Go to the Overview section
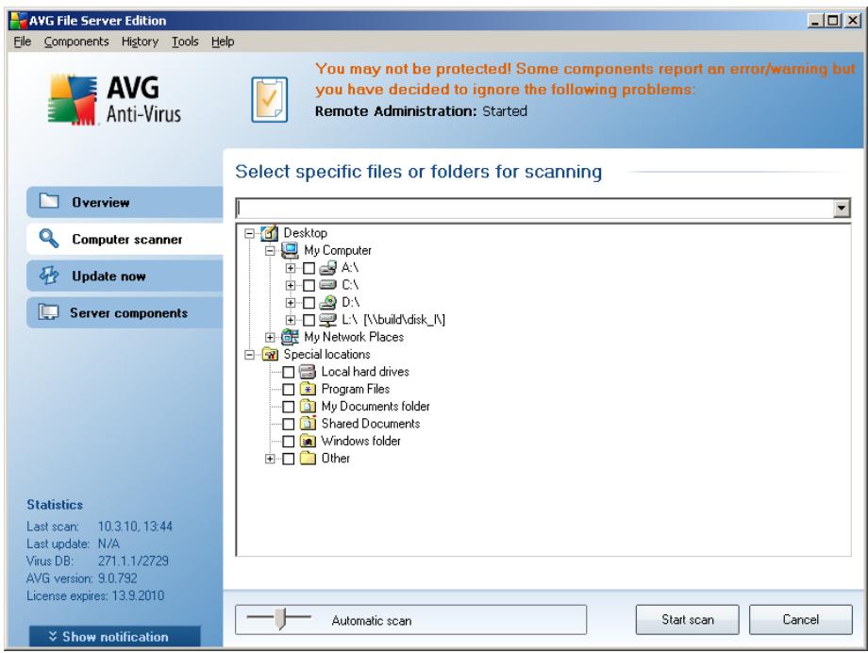The image size is (868, 653). [x=125, y=202]
